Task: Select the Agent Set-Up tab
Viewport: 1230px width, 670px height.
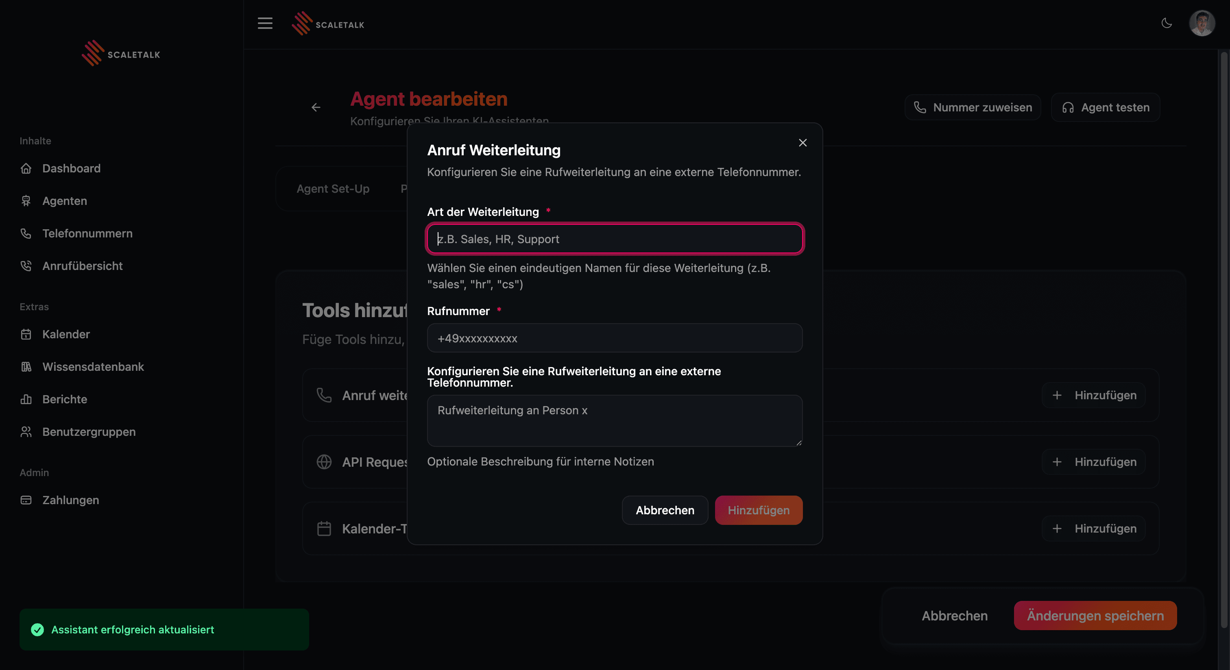Action: tap(333, 189)
